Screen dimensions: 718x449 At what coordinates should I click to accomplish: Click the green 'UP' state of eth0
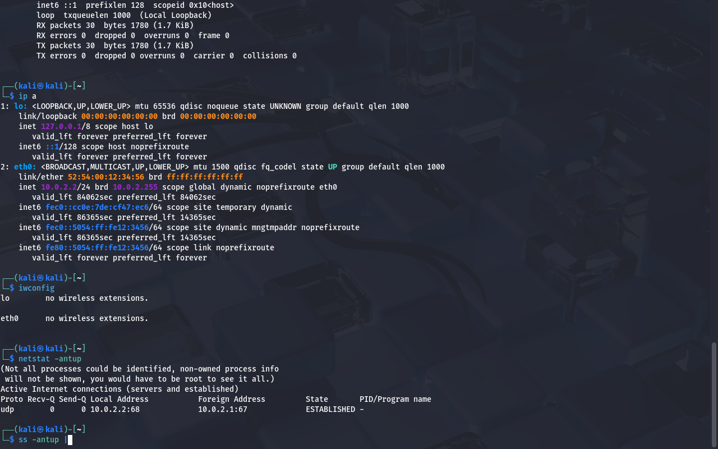coord(333,167)
